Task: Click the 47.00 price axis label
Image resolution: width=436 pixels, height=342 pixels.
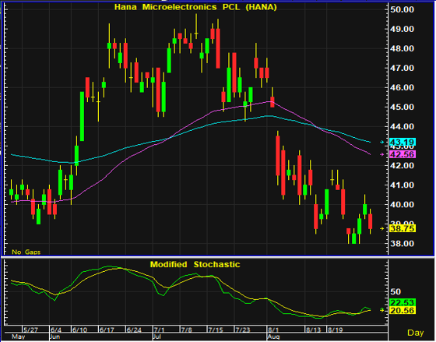Action: (402, 68)
